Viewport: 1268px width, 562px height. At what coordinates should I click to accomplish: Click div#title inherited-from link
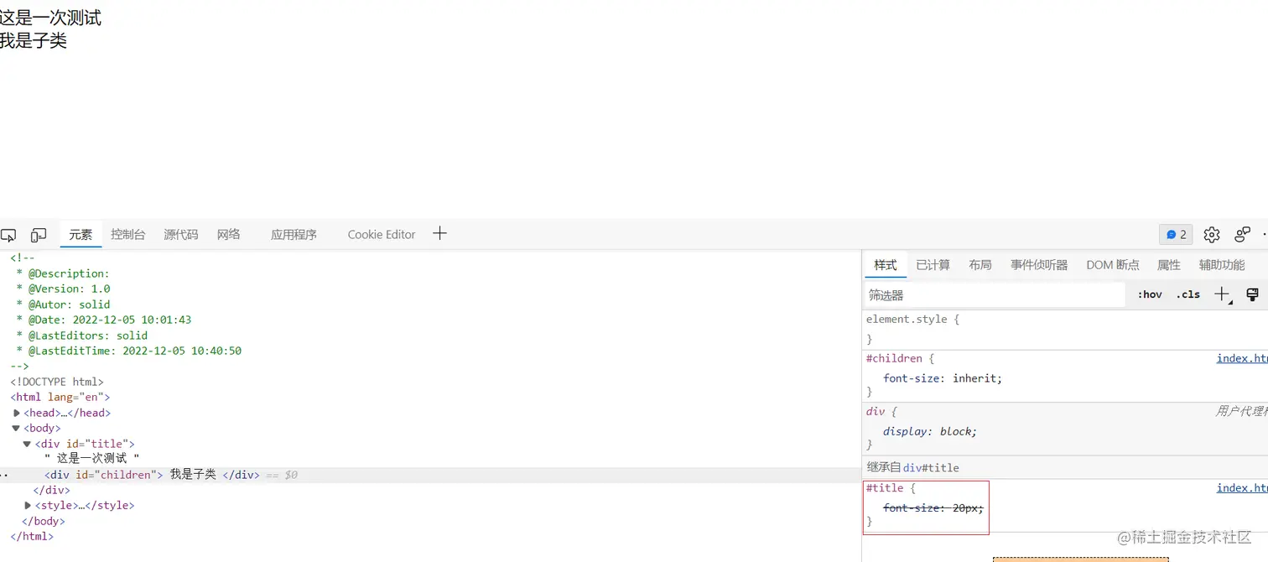click(931, 468)
